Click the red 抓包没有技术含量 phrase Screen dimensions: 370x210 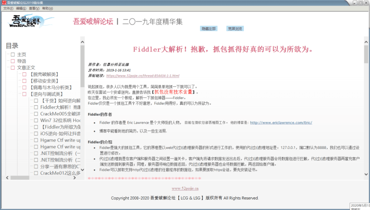click(x=173, y=92)
